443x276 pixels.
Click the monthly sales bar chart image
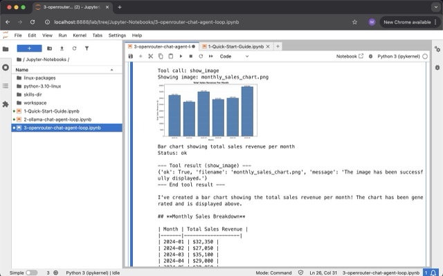tap(207, 111)
